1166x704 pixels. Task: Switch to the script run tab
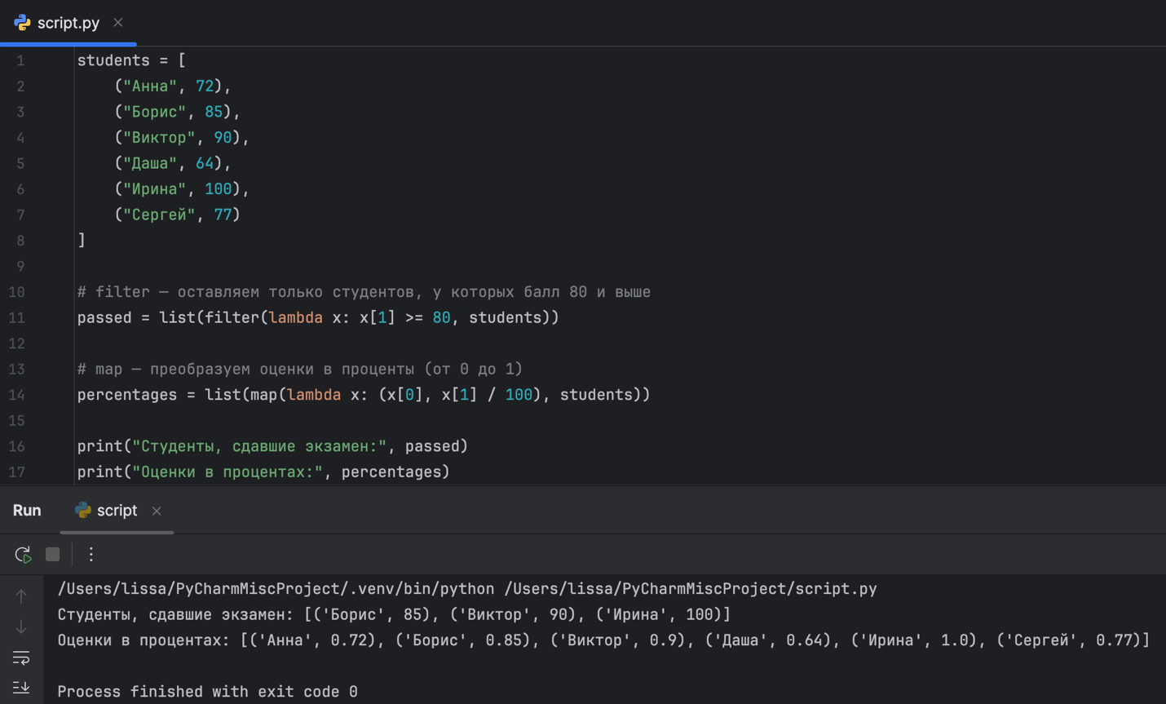(117, 511)
